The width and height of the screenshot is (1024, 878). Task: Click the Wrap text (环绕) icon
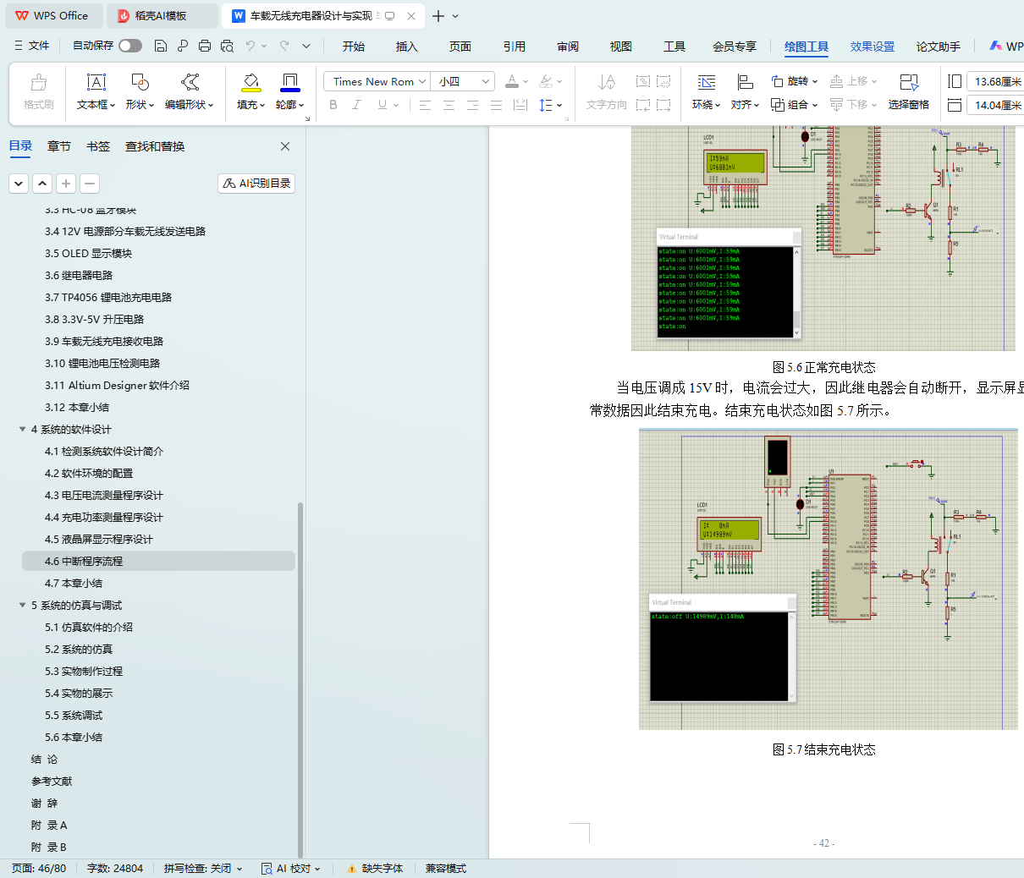point(706,82)
